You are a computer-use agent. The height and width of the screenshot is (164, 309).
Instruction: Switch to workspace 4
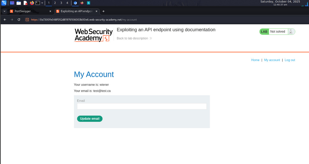coord(67,3)
